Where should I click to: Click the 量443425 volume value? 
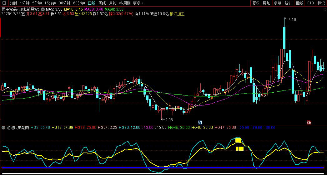(x=83, y=14)
